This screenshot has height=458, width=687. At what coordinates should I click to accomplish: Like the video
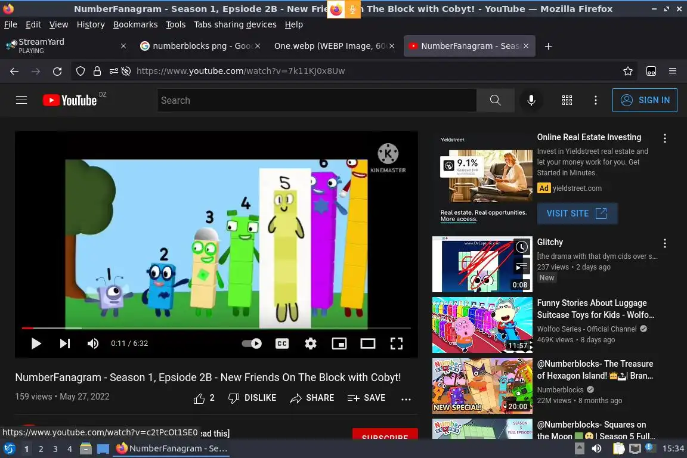pos(204,398)
